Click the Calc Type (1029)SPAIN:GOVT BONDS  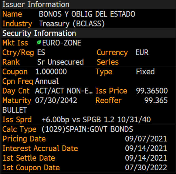click(x=87, y=129)
